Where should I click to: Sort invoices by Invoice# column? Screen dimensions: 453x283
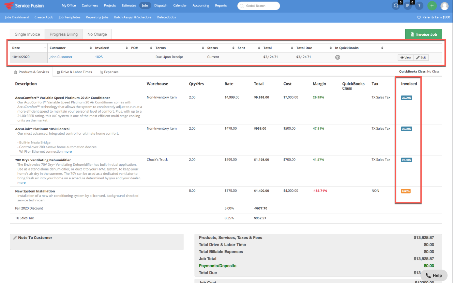111,48
